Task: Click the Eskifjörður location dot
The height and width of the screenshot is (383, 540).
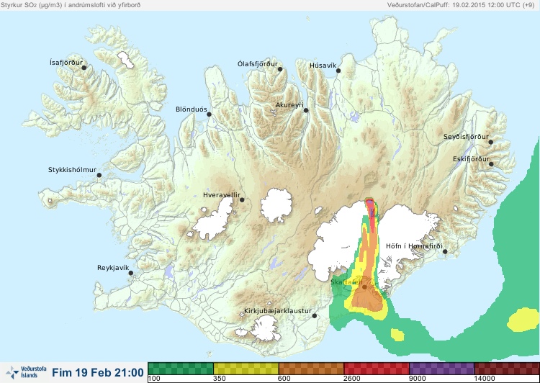Action: [491, 164]
